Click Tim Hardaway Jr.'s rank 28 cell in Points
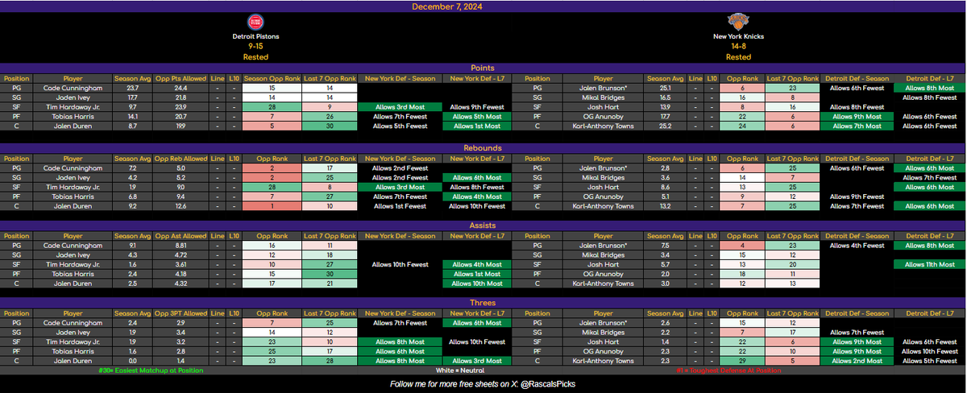 point(272,106)
